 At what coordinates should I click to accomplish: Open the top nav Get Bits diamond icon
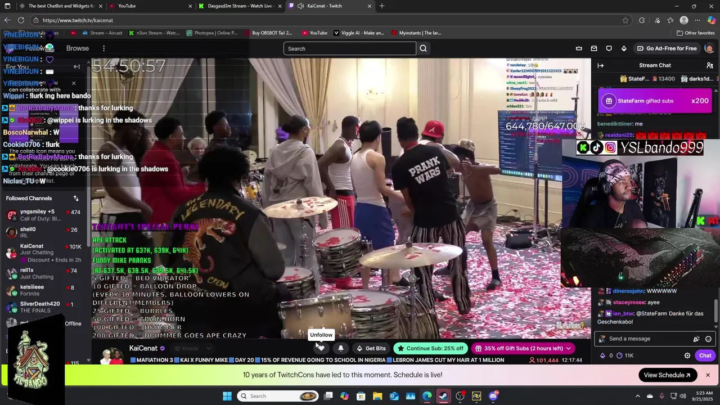tap(624, 48)
